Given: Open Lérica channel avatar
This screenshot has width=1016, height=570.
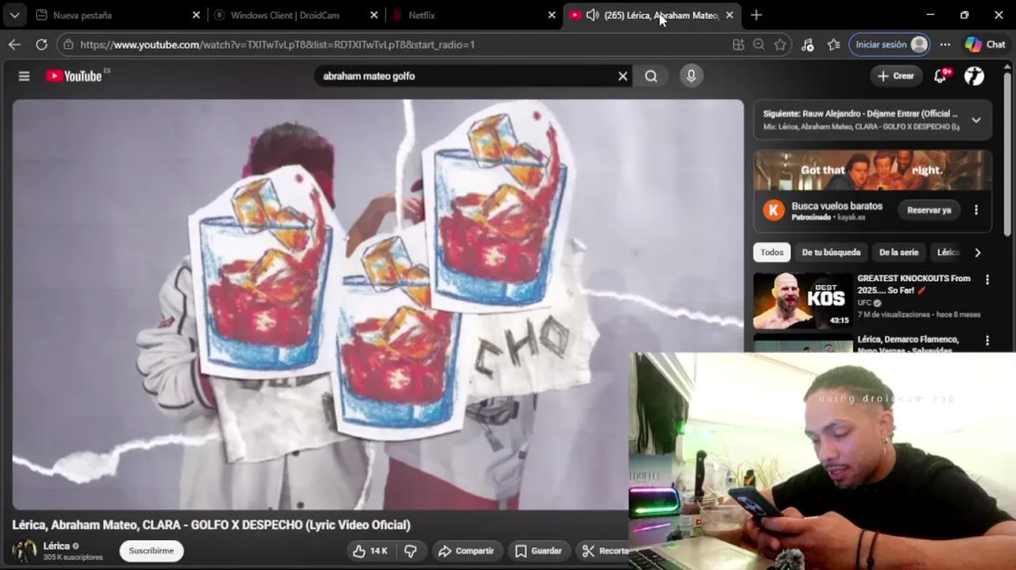Looking at the screenshot, I should (24, 551).
